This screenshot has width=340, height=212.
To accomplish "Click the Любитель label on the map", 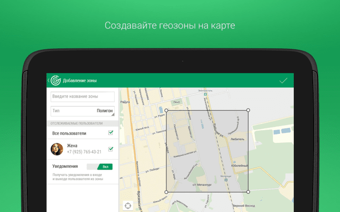I will click(x=238, y=139).
